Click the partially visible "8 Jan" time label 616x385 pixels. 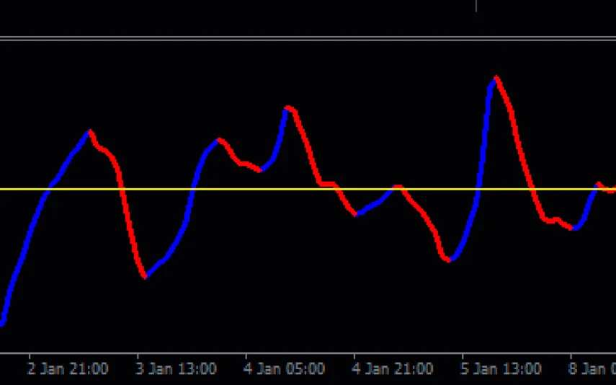(x=592, y=369)
